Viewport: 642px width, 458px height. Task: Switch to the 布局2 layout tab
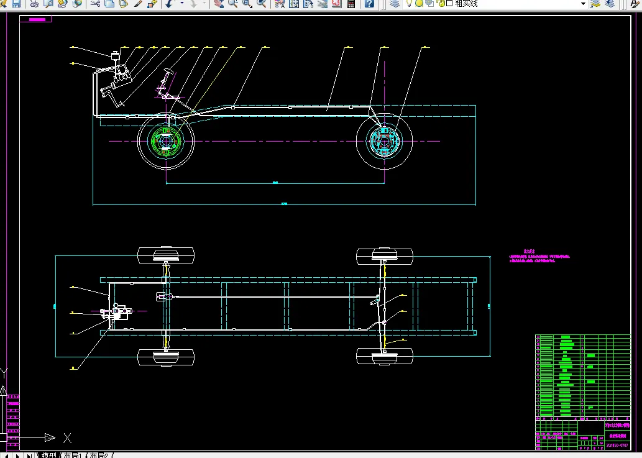pyautogui.click(x=99, y=455)
